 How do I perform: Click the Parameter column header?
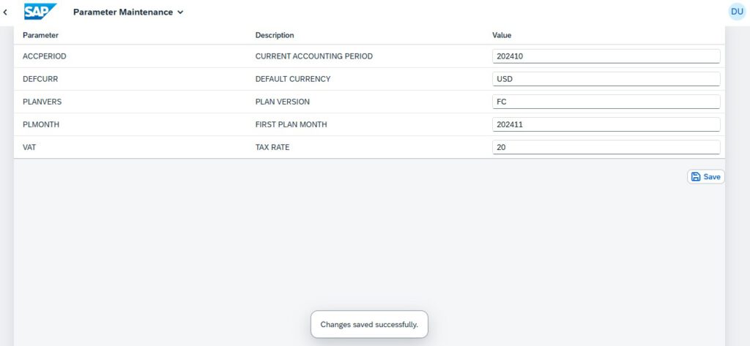coord(41,35)
